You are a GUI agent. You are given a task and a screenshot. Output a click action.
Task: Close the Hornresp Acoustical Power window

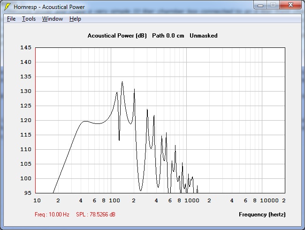(x=290, y=5)
